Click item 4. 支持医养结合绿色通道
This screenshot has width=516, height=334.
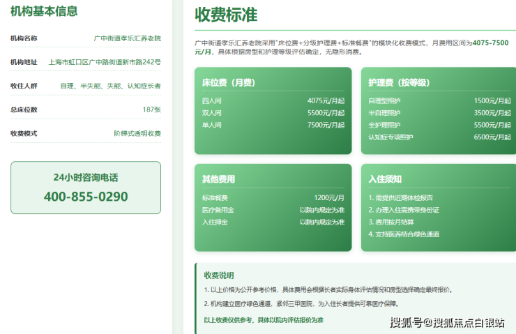(404, 234)
